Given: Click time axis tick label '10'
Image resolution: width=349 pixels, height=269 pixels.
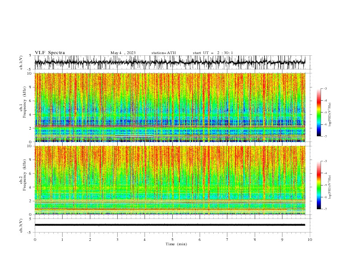Looking at the screenshot, I should 310,240.
